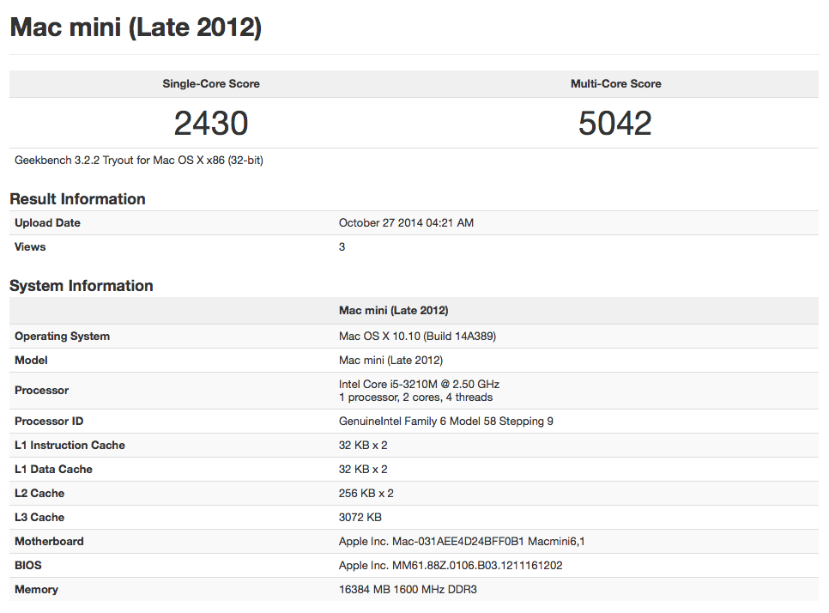
Task: Click the L3 Cache label
Action: [39, 517]
